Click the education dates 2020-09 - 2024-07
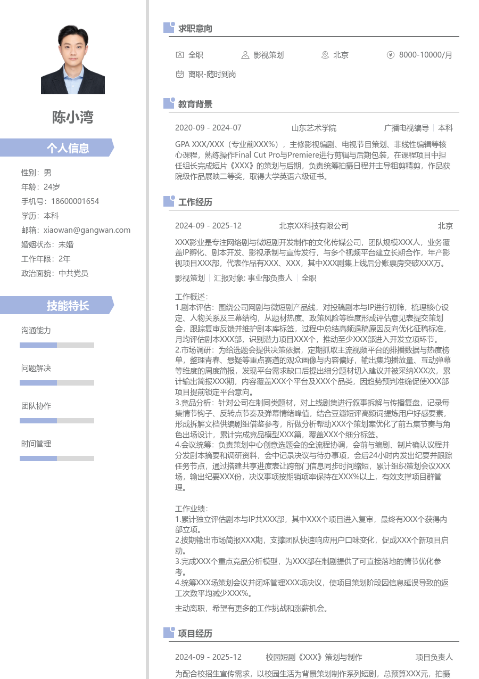The image size is (479, 679). [208, 128]
